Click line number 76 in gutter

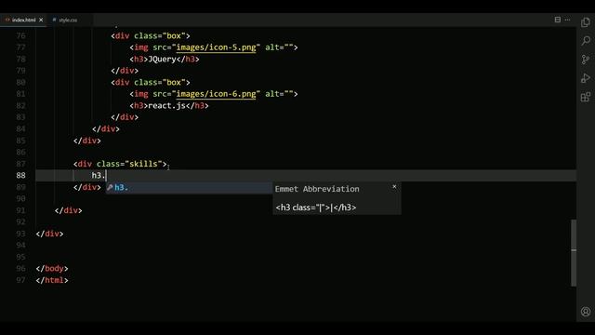[20, 36]
